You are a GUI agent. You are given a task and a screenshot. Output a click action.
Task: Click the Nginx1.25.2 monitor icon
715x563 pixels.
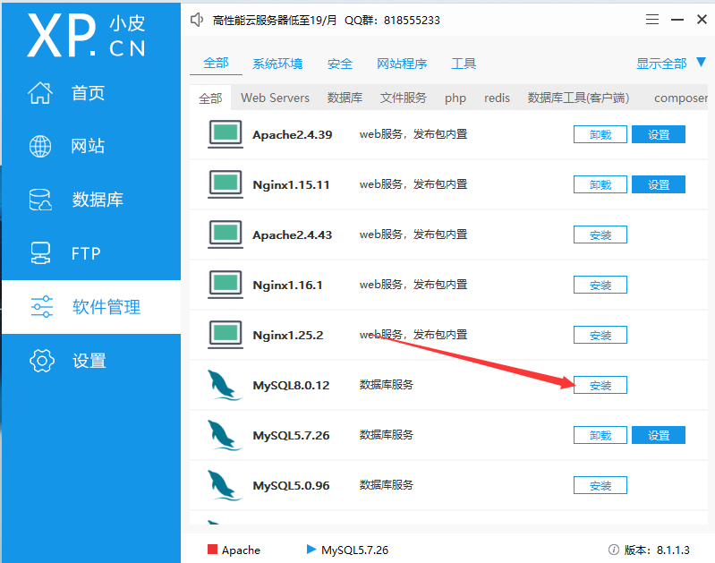[x=226, y=335]
